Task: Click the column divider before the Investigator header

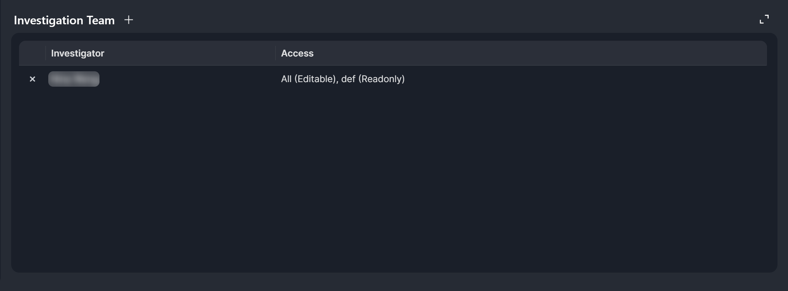Action: (x=45, y=53)
